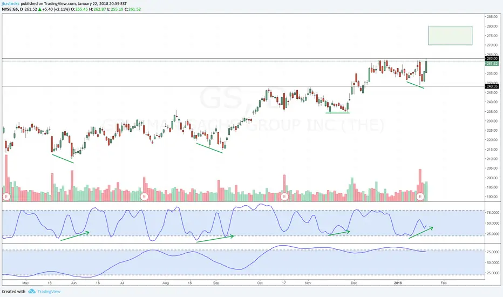Select the 263.00 resistance price label
Viewport: 503px width, 297px height.
pos(492,59)
